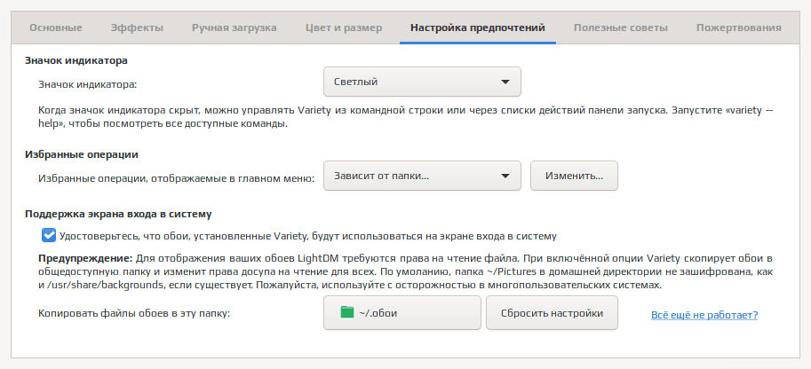Switch to the Основные tab
The height and width of the screenshot is (369, 811).
coord(56,27)
